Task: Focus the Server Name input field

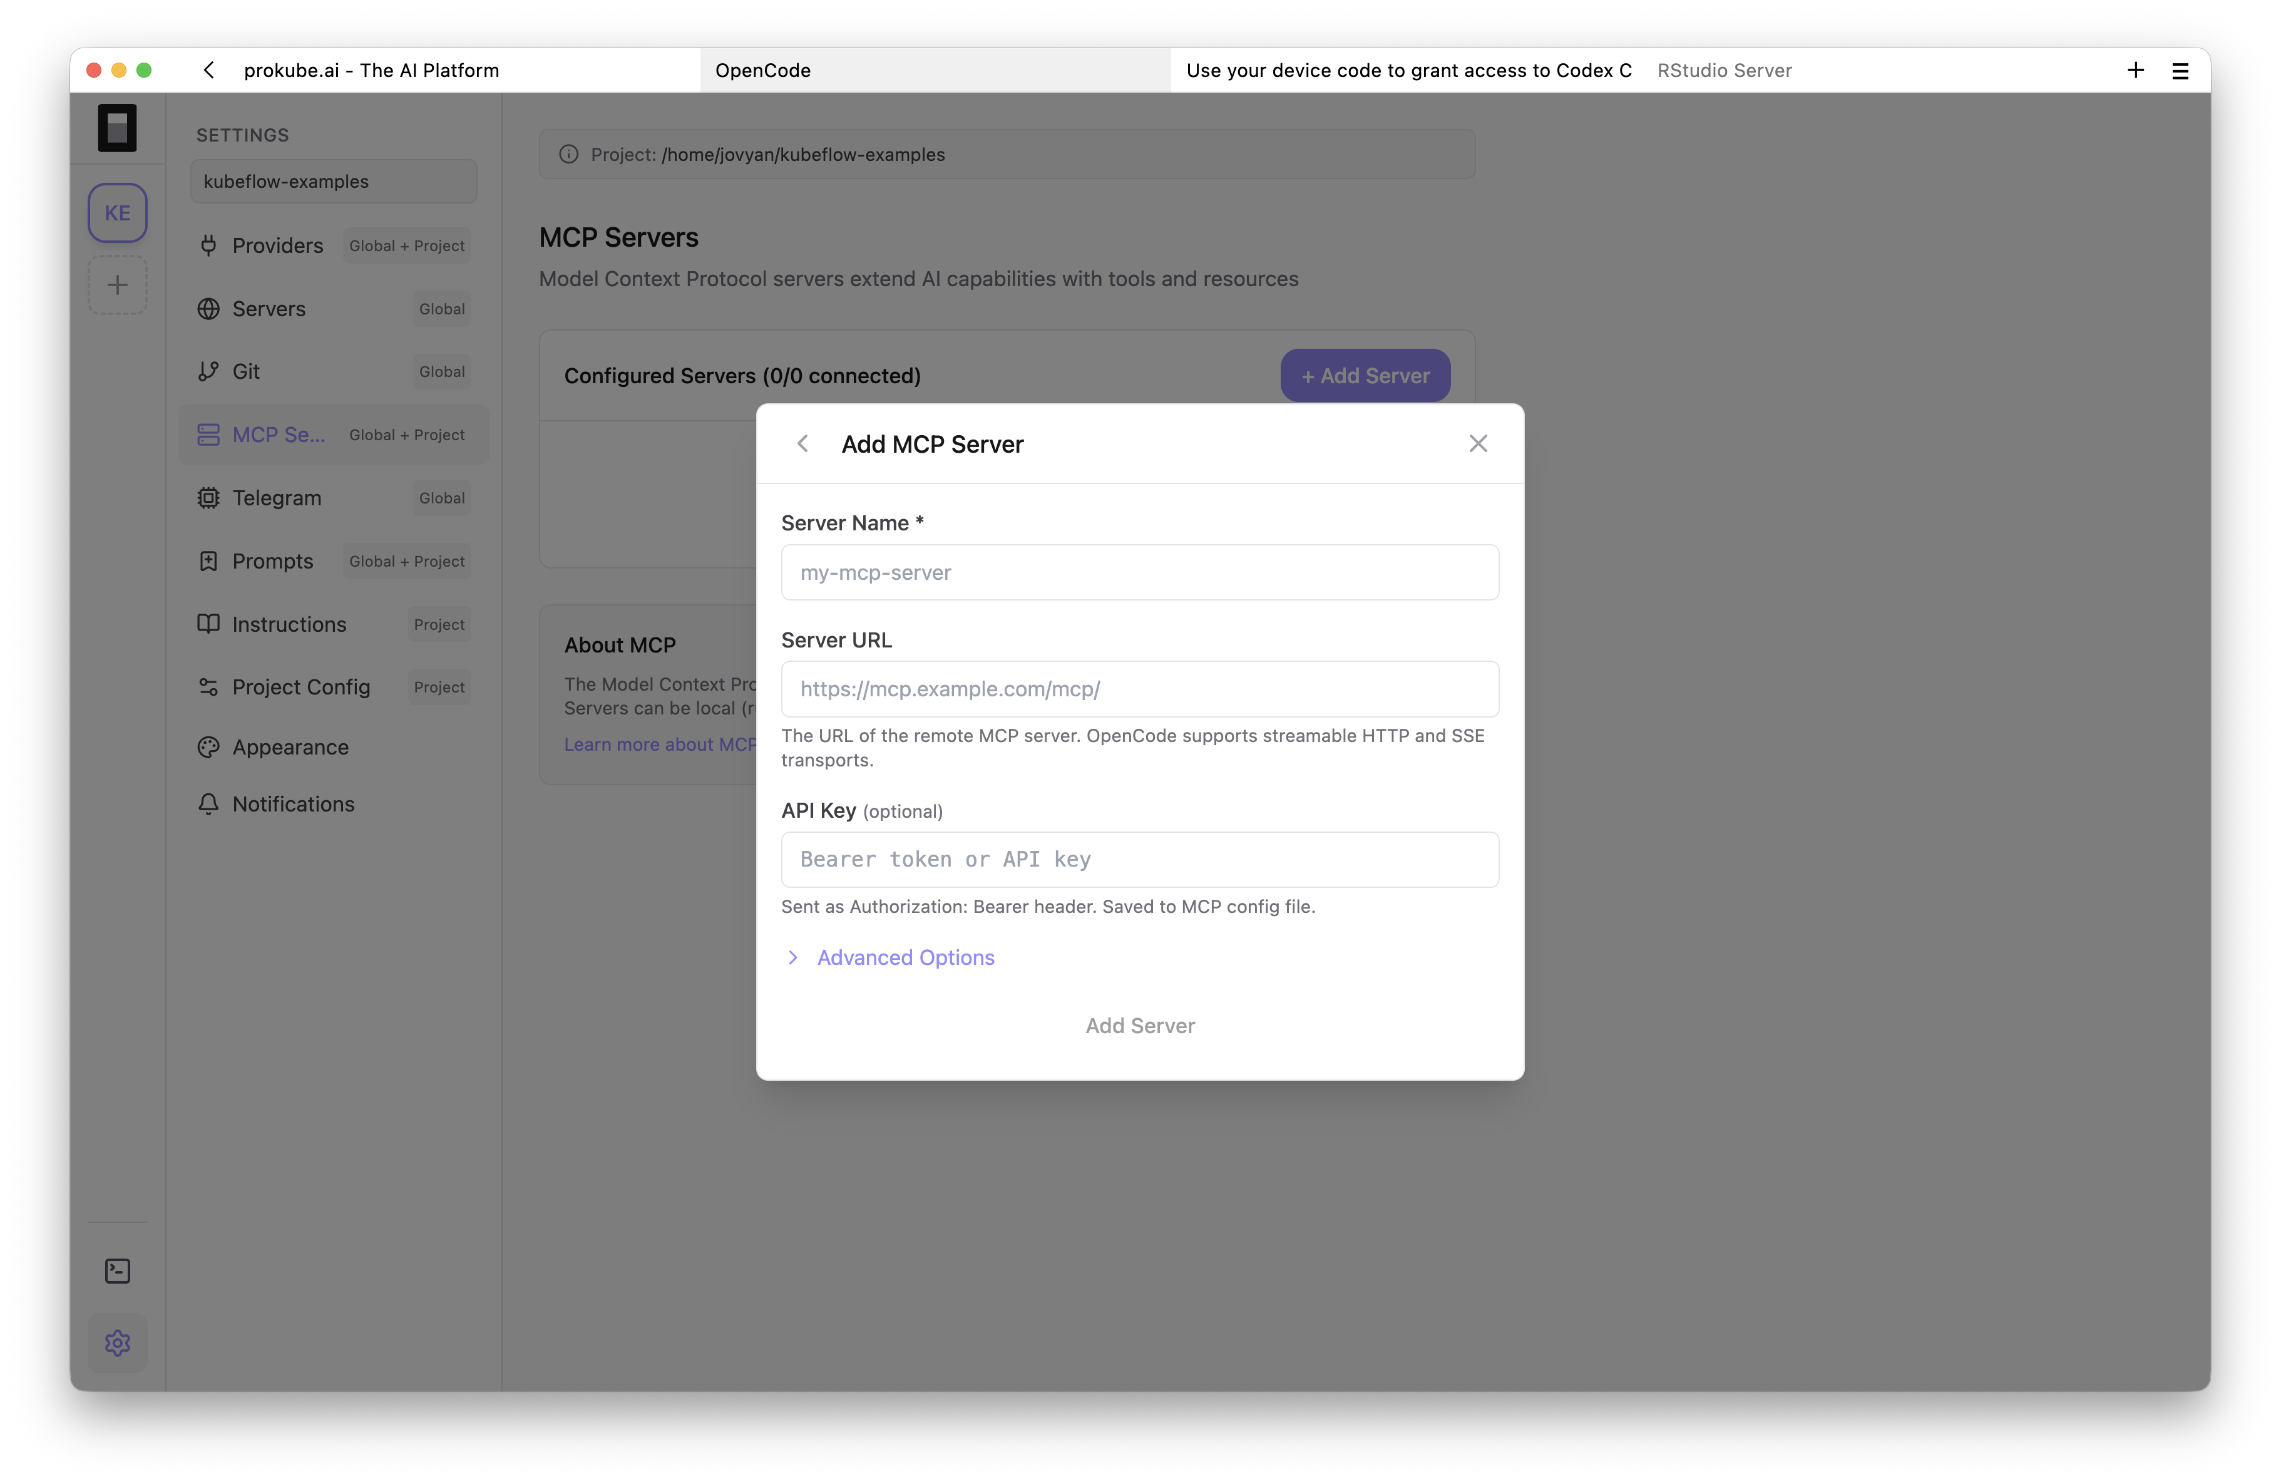Action: pyautogui.click(x=1139, y=572)
